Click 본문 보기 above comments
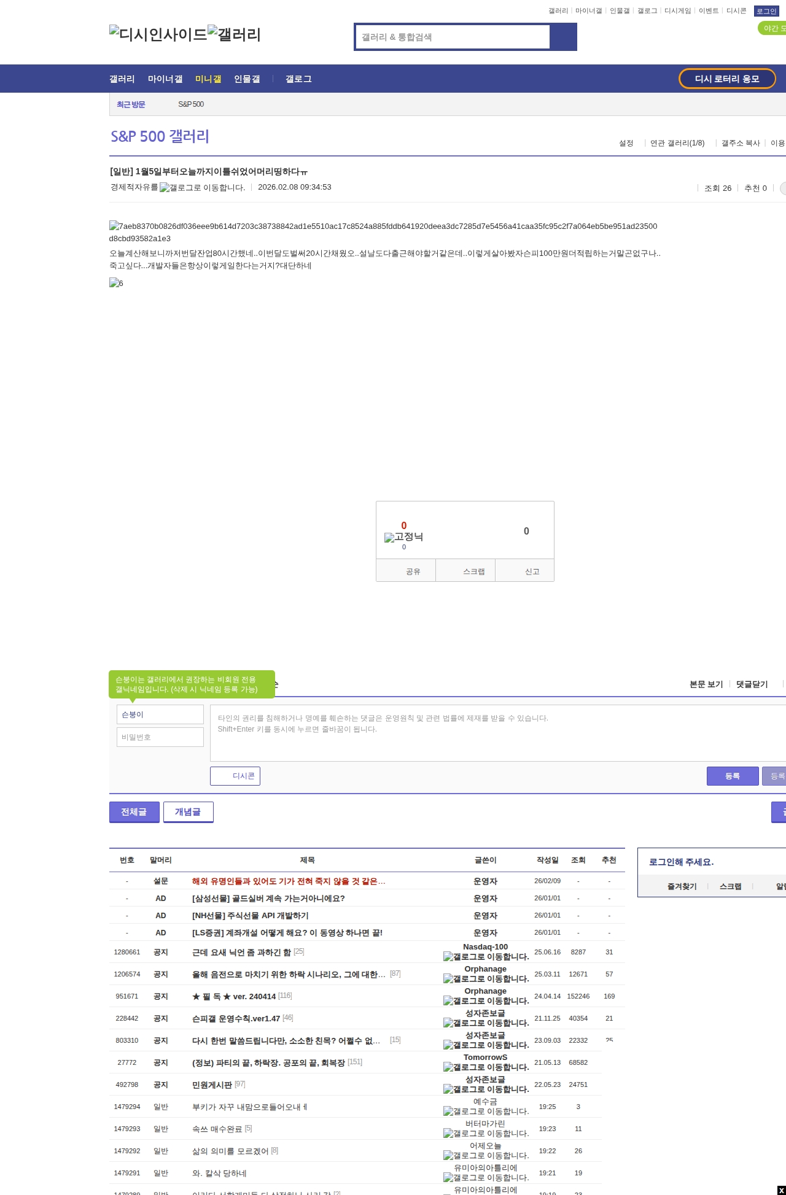 point(706,684)
